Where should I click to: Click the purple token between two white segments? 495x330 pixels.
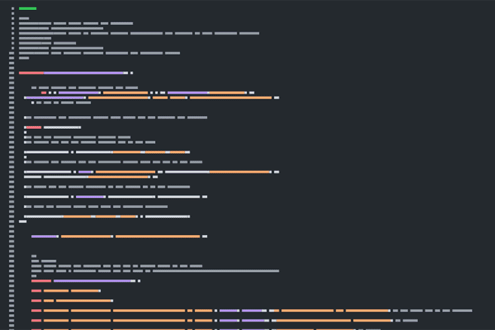click(90, 196)
